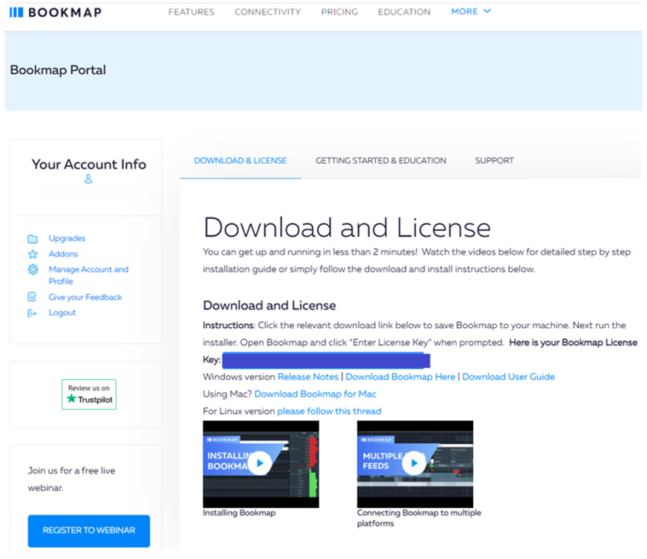The width and height of the screenshot is (647, 559).
Task: Go to Connectivity page
Action: (267, 12)
